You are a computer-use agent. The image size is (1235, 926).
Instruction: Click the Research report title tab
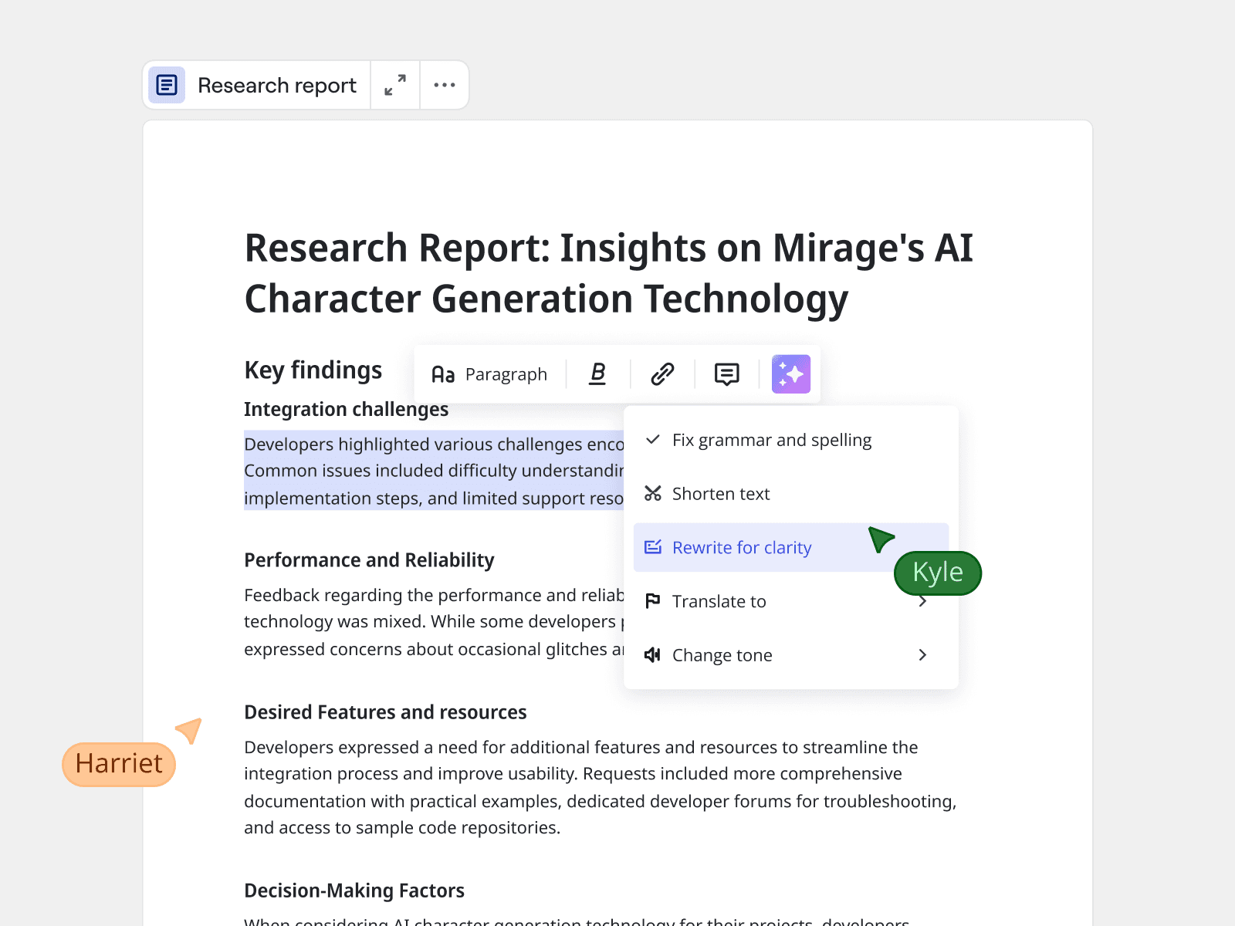[x=276, y=85]
